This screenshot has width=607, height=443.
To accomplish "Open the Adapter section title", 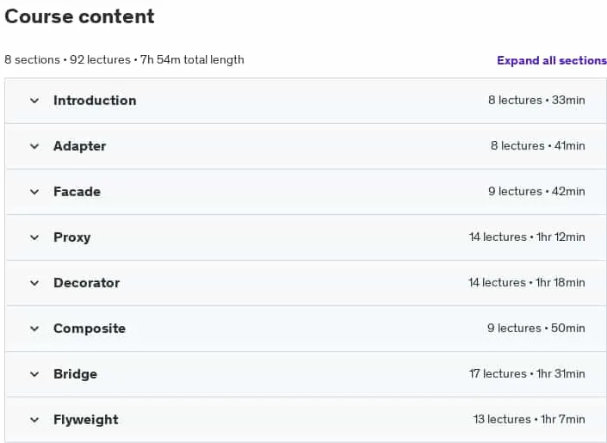I will [x=80, y=146].
